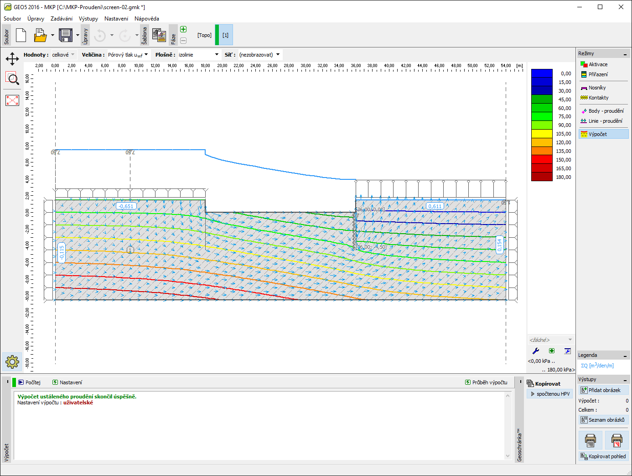Open calculation Nastavení button
Viewport: 632px width, 476px height.
point(67,382)
